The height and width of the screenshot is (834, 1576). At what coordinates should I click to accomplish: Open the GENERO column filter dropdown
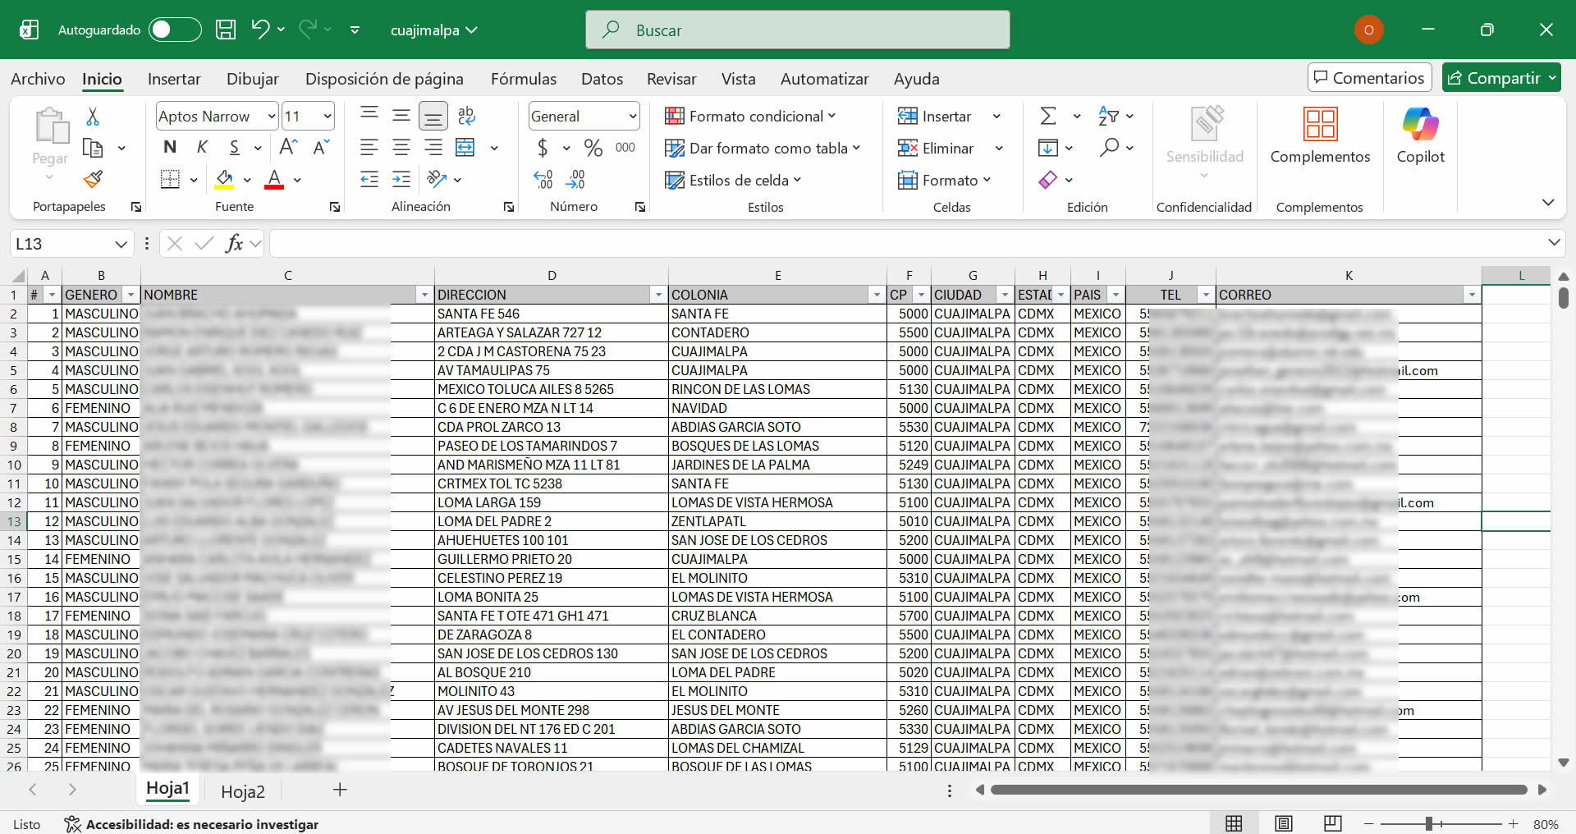click(131, 295)
